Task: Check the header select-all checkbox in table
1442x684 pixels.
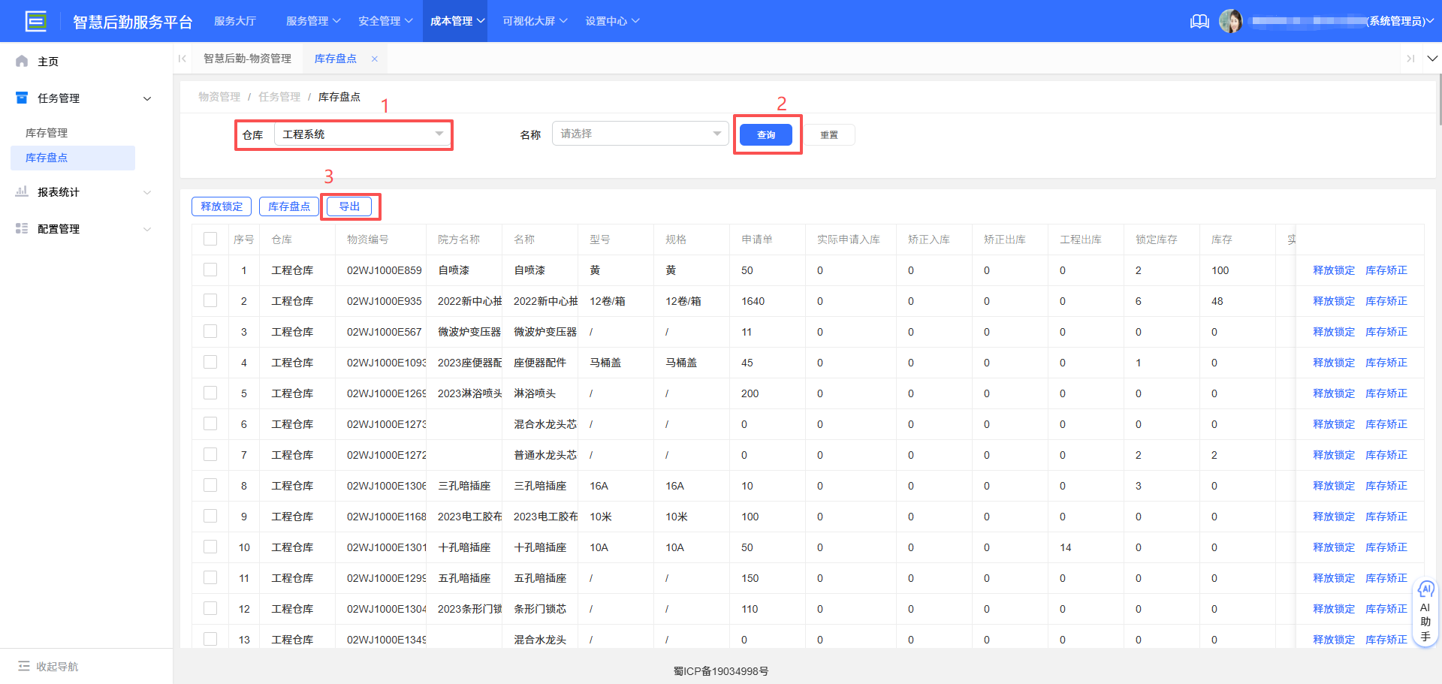Action: [x=210, y=239]
